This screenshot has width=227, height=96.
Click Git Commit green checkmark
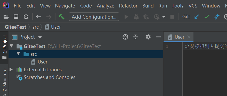click(x=207, y=17)
